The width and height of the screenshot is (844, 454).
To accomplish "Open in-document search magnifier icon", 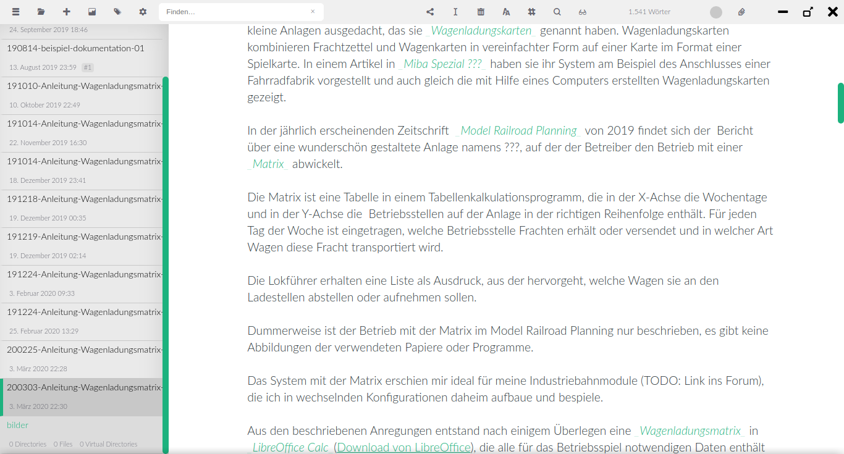I will click(x=557, y=12).
